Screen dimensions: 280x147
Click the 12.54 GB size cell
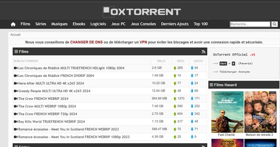(158, 91)
